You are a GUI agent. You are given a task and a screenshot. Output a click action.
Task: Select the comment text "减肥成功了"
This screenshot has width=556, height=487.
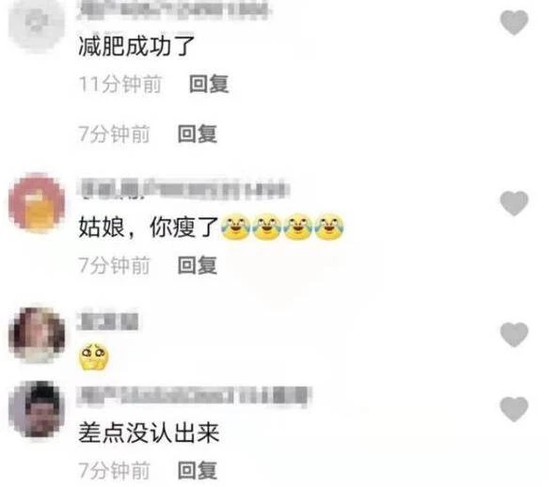[136, 46]
